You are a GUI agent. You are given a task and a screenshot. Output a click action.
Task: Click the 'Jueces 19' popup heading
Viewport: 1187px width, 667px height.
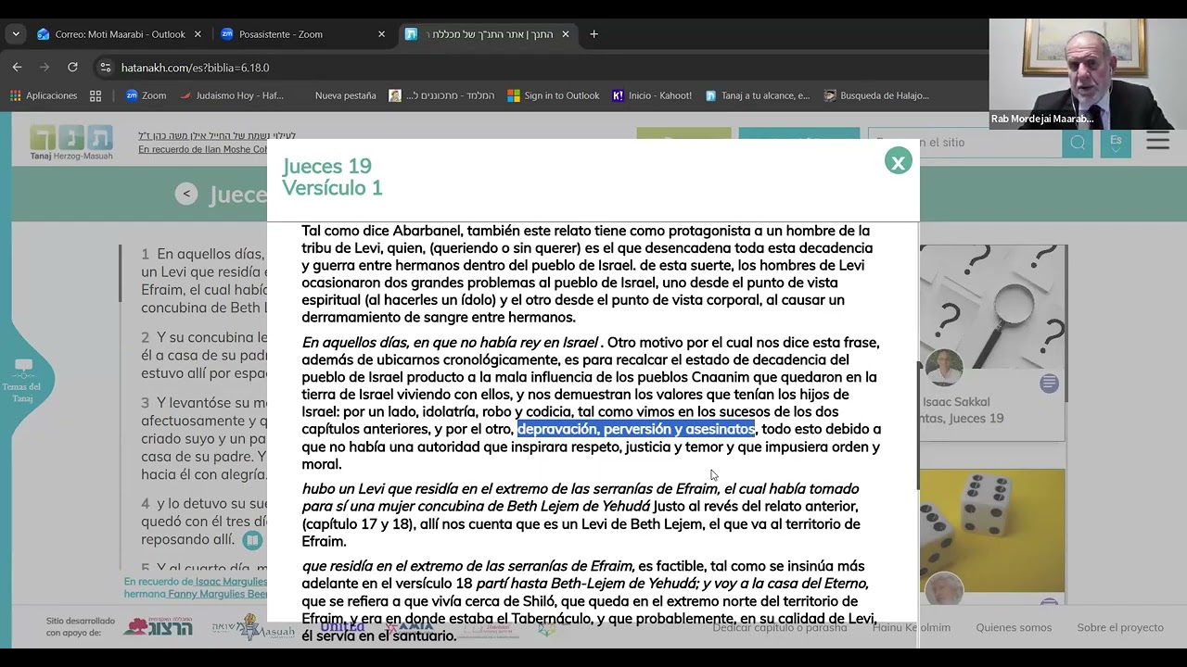click(326, 167)
